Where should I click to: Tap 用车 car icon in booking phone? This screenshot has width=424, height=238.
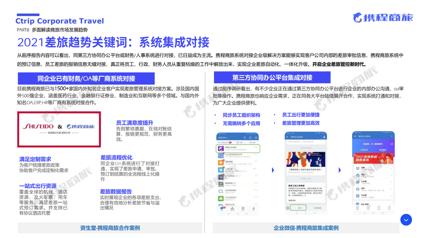pyautogui.click(x=357, y=189)
